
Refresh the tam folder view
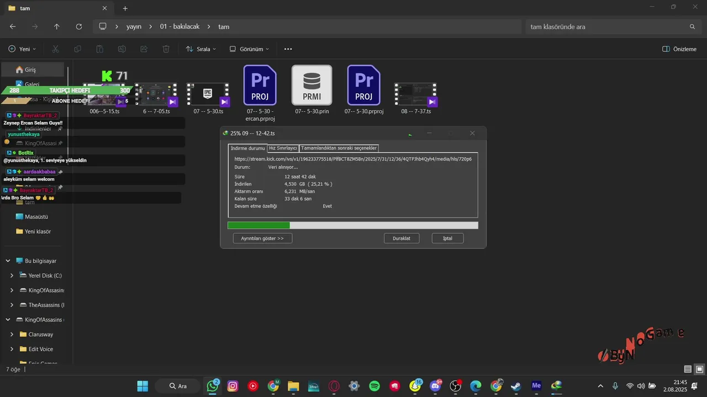(x=79, y=26)
